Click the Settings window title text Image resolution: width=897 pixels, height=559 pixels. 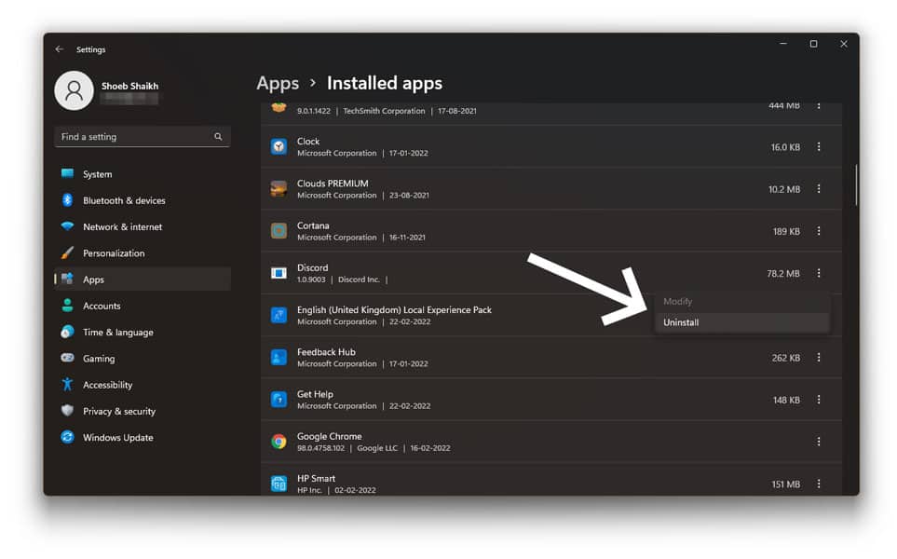point(91,49)
